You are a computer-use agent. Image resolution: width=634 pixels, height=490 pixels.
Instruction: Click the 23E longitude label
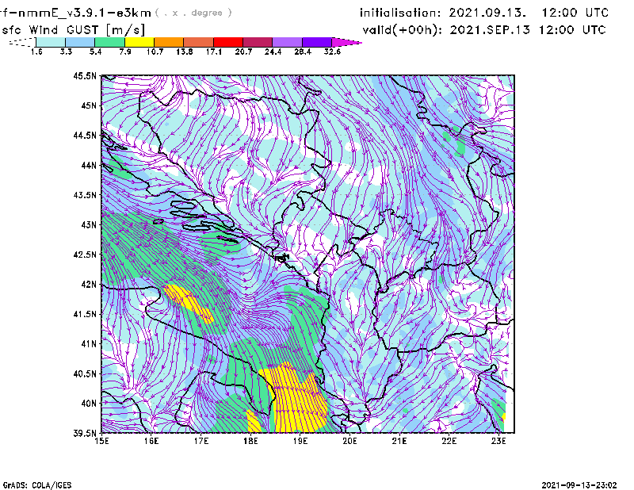[498, 441]
